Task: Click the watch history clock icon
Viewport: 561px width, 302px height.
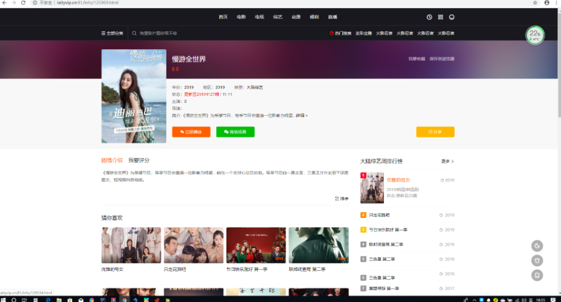Action: pyautogui.click(x=429, y=17)
